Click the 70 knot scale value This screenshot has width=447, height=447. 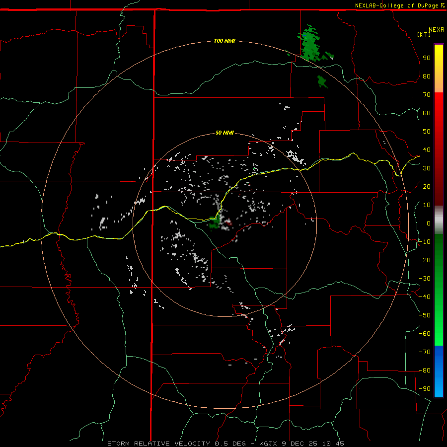[x=427, y=95]
